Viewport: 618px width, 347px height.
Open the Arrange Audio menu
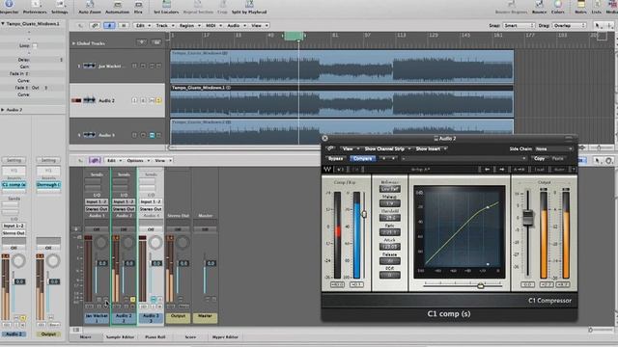(x=236, y=26)
